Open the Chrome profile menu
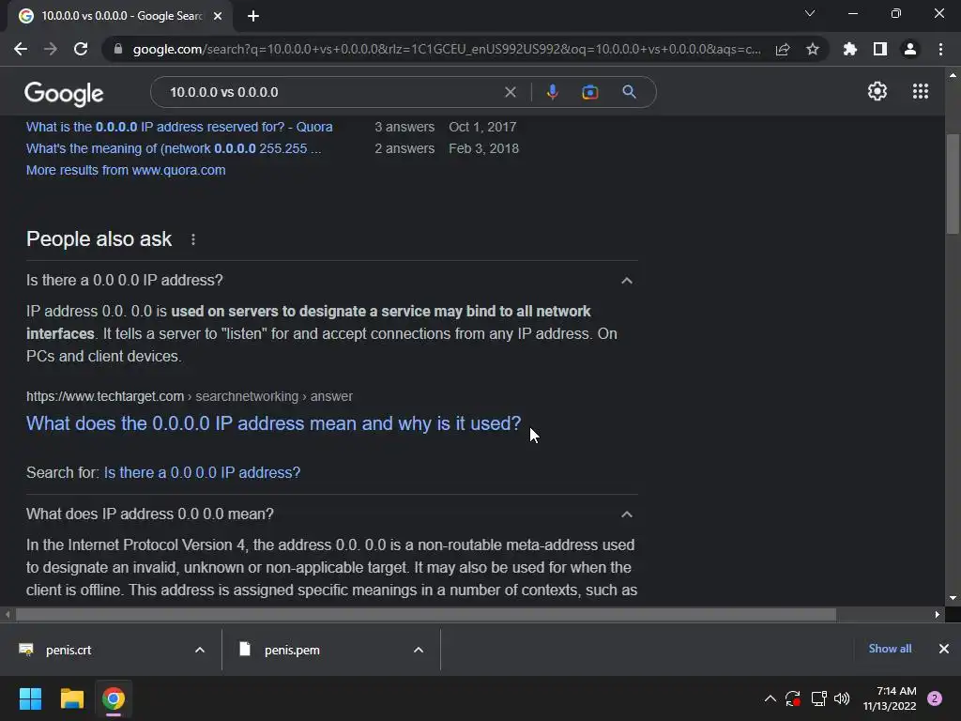Viewport: 961px width, 721px height. [910, 49]
